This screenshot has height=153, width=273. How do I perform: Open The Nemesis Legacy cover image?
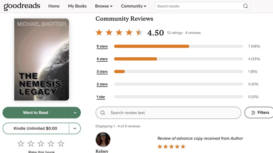(41, 59)
